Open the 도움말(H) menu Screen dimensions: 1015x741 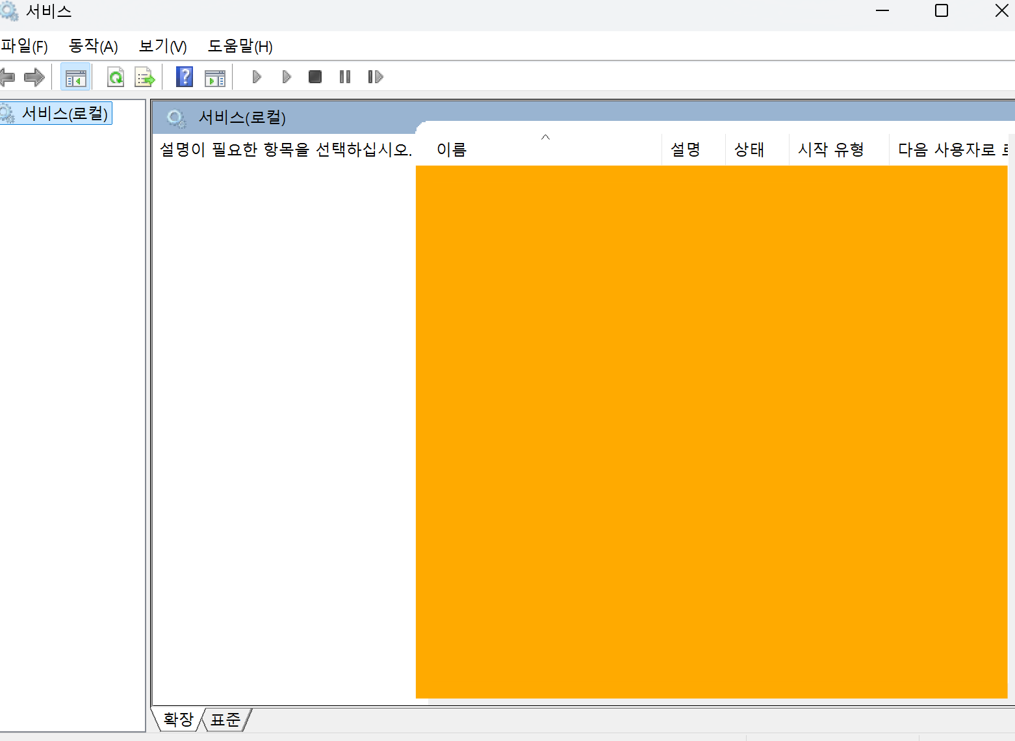[x=240, y=46]
